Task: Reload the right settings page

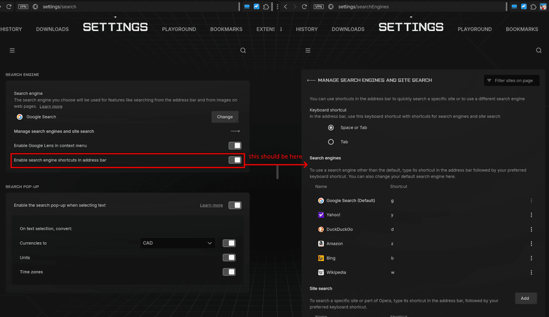Action: [x=304, y=7]
